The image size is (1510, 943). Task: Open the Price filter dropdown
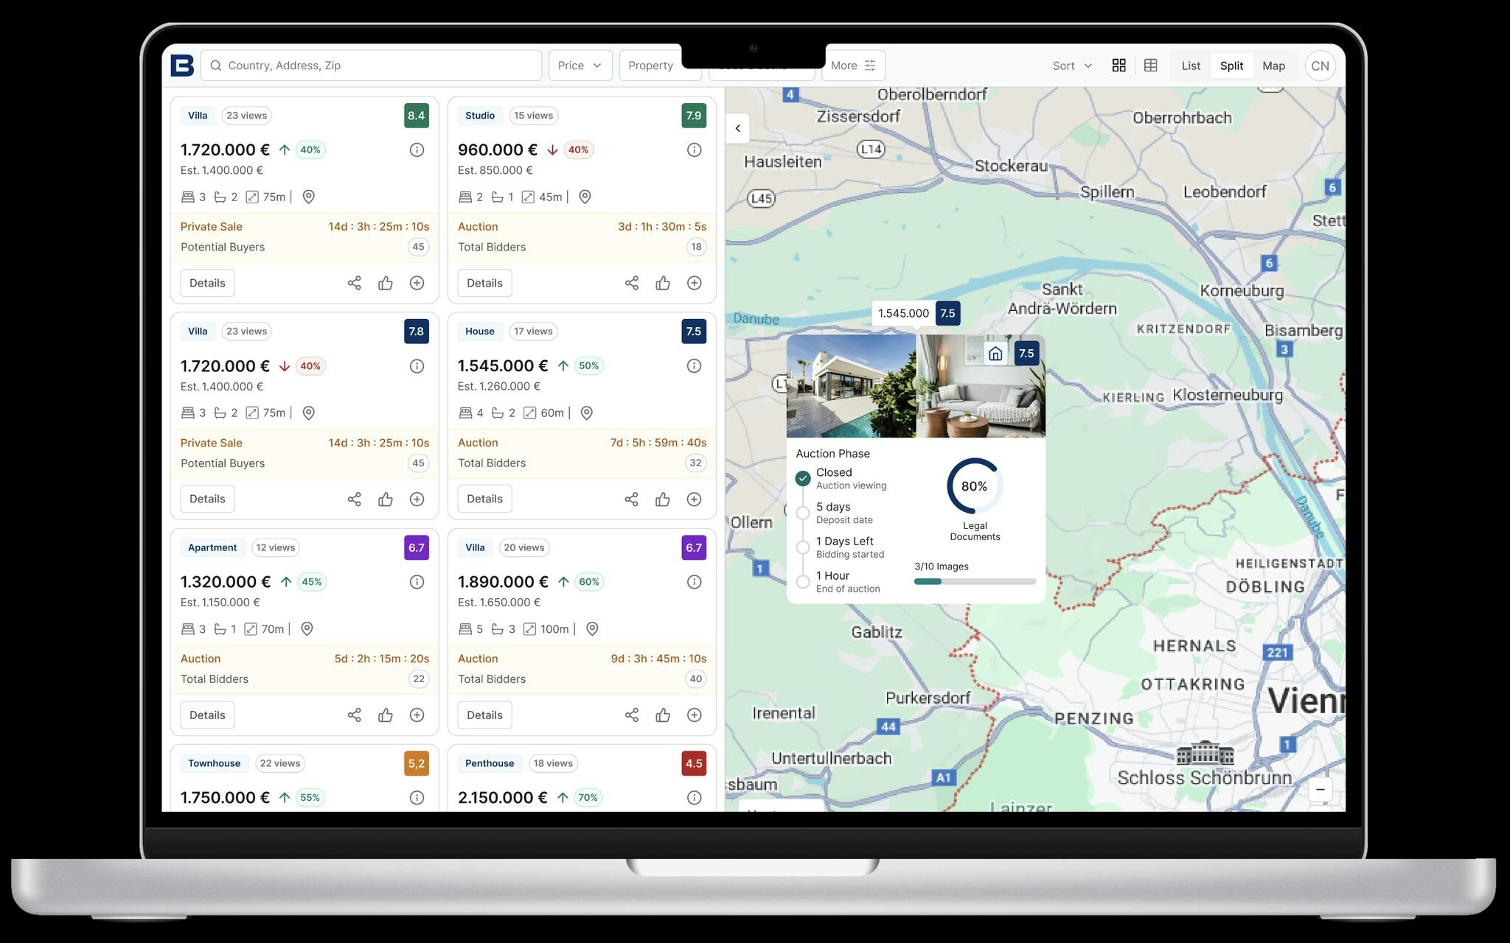coord(580,66)
